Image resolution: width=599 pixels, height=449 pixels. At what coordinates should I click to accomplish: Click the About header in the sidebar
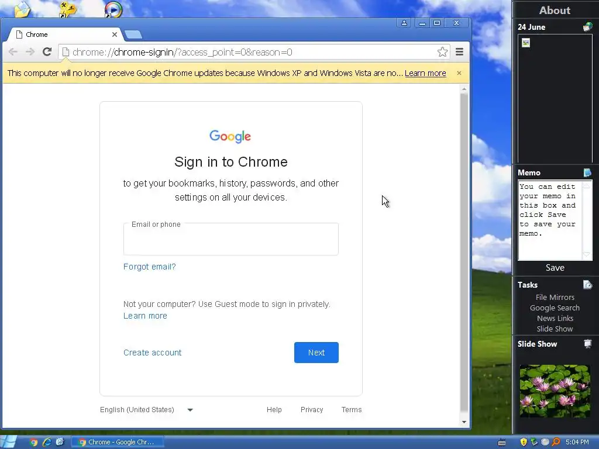pos(555,11)
